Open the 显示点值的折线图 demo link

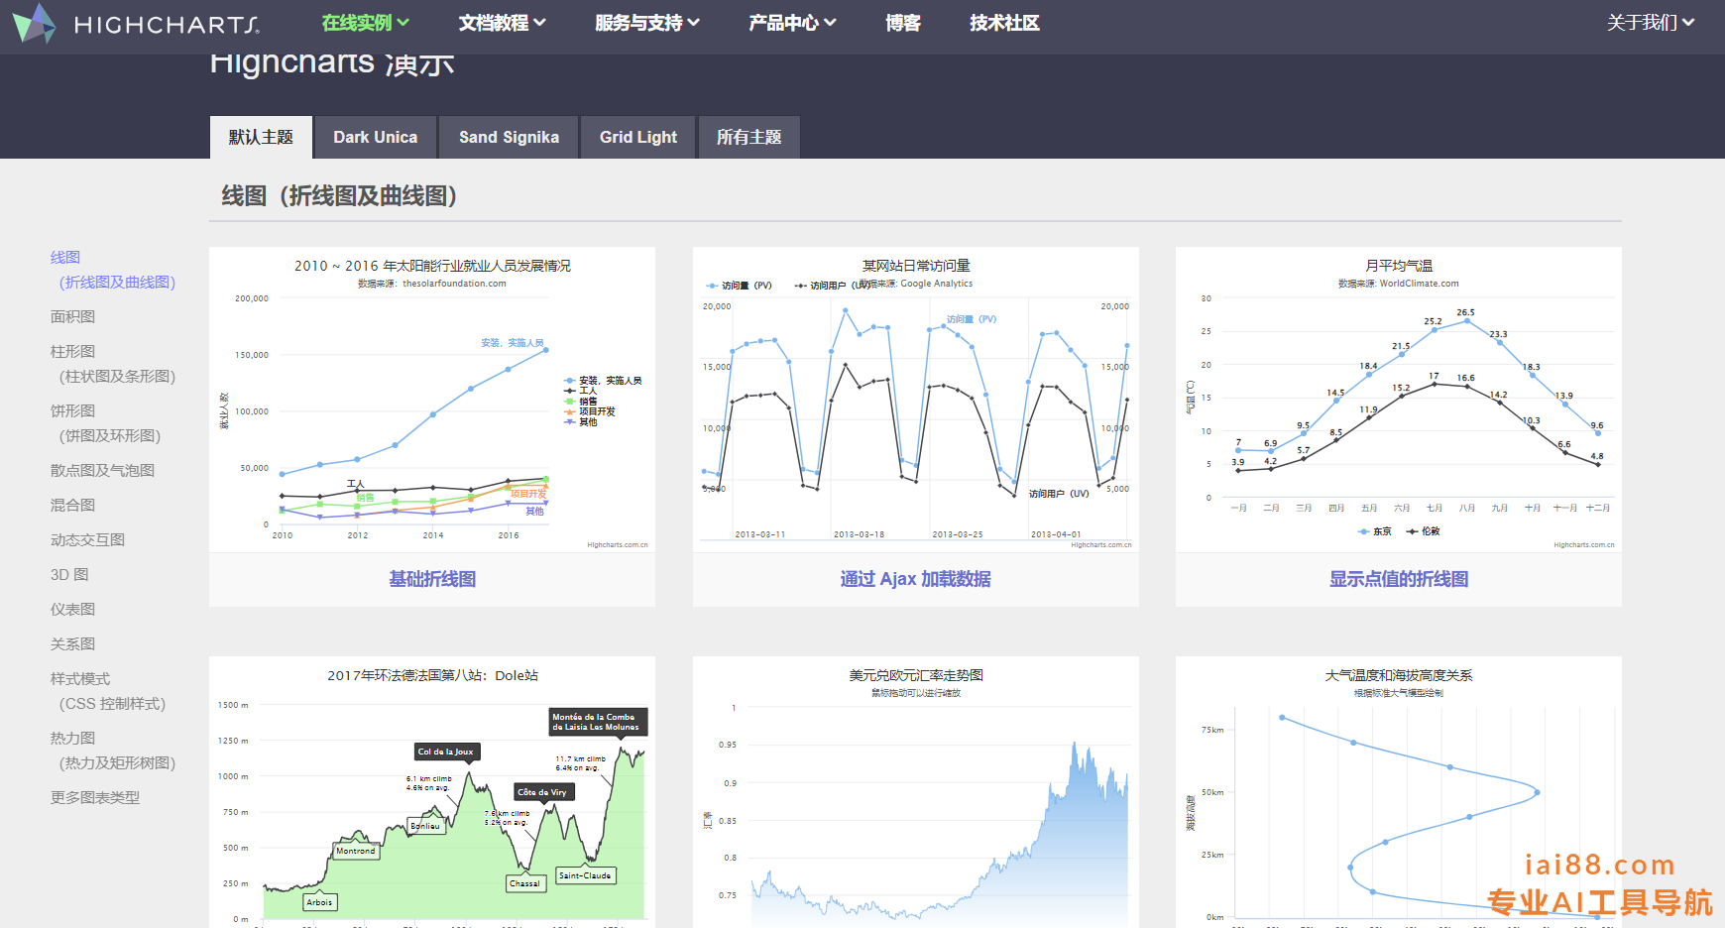1398,579
